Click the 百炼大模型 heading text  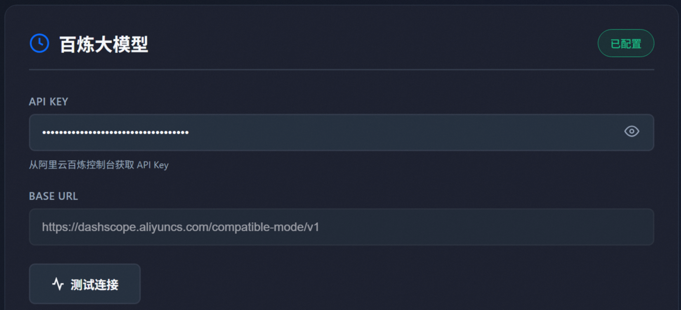click(104, 44)
